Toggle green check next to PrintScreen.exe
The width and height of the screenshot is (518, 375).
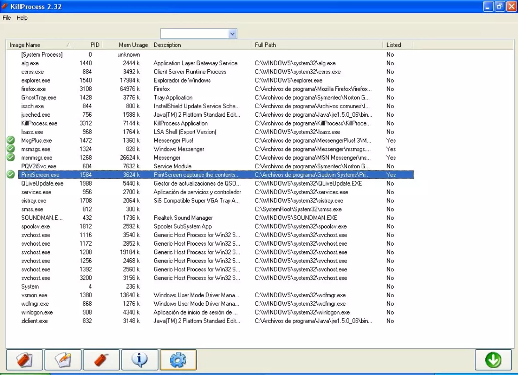pos(11,174)
